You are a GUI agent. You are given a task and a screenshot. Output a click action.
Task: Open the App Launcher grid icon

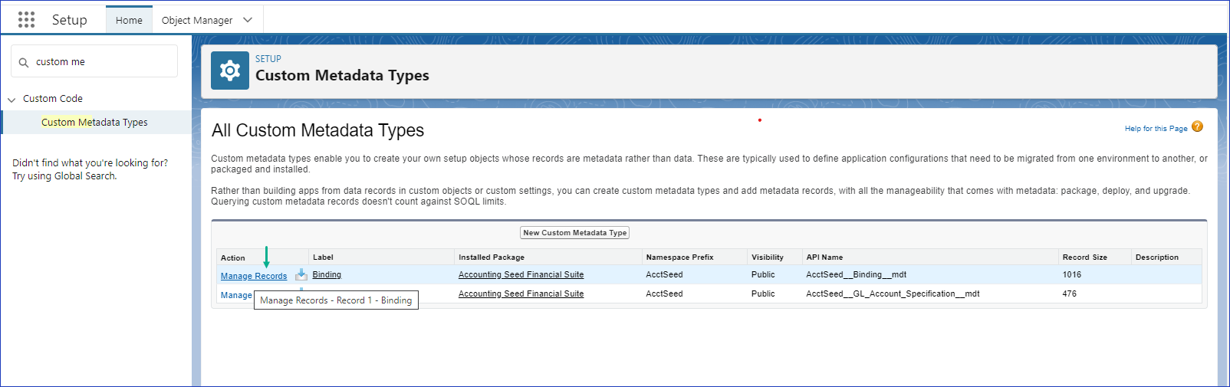pyautogui.click(x=26, y=20)
